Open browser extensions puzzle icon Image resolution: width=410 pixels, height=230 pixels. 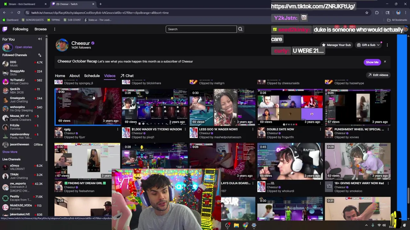377,13
